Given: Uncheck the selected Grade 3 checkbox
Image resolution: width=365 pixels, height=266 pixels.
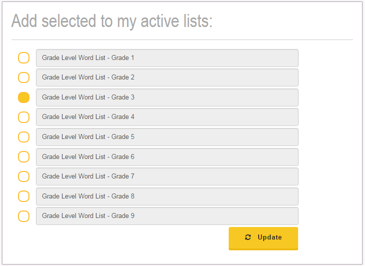Looking at the screenshot, I should [x=23, y=97].
